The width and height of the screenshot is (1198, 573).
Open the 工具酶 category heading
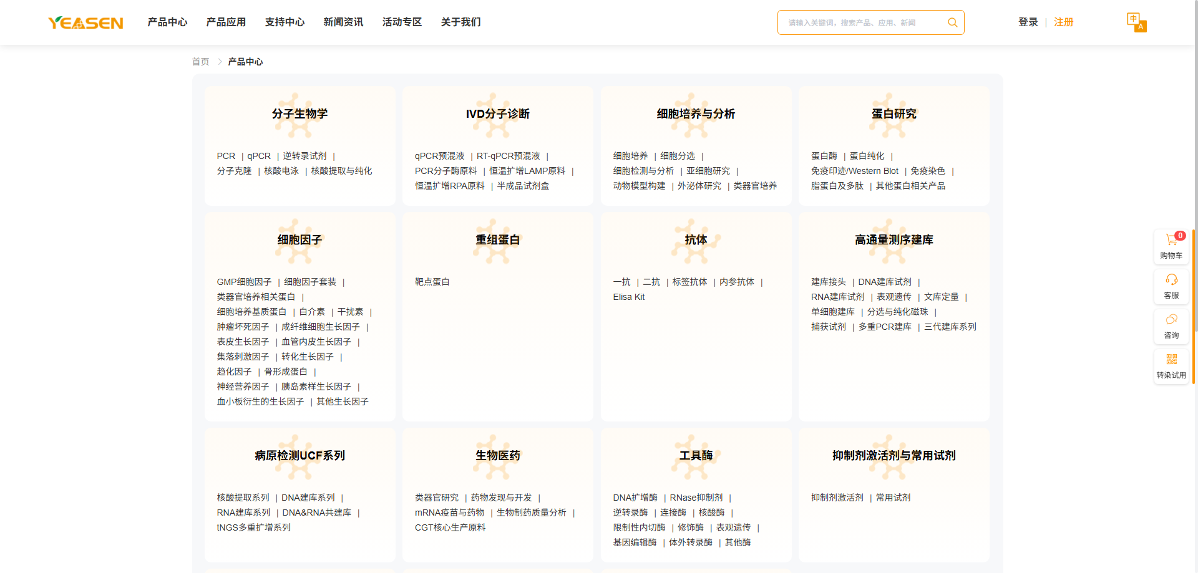(696, 456)
